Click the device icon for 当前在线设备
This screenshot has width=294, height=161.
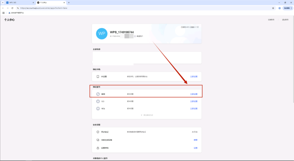tap(98, 140)
